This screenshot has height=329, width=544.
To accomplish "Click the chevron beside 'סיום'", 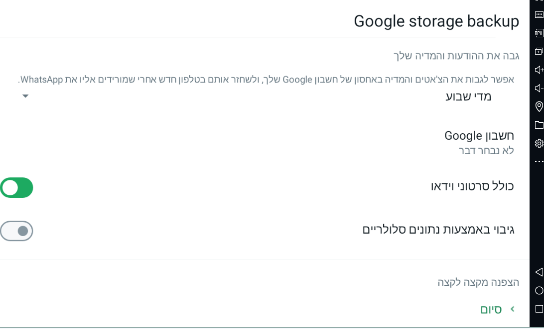I will point(513,309).
